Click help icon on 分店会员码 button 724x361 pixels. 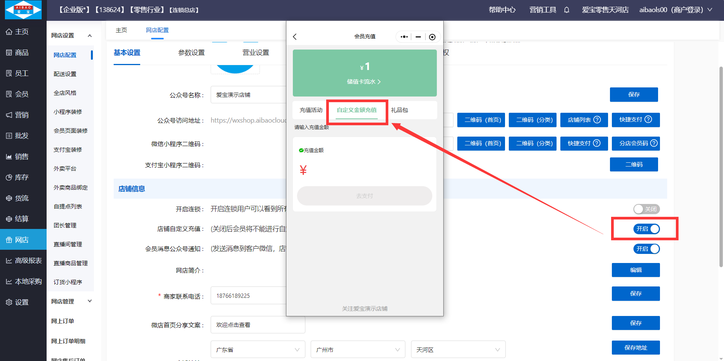tap(654, 143)
